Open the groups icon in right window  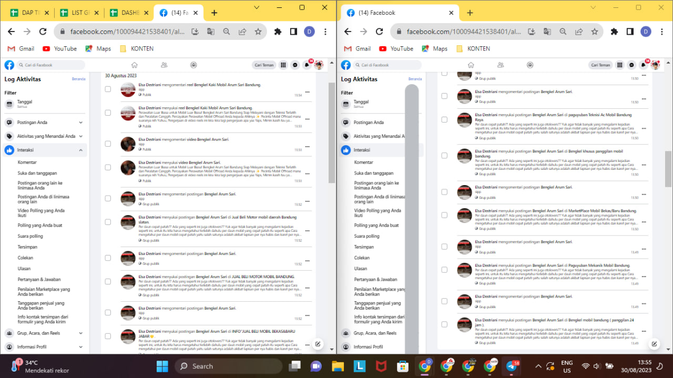530,65
